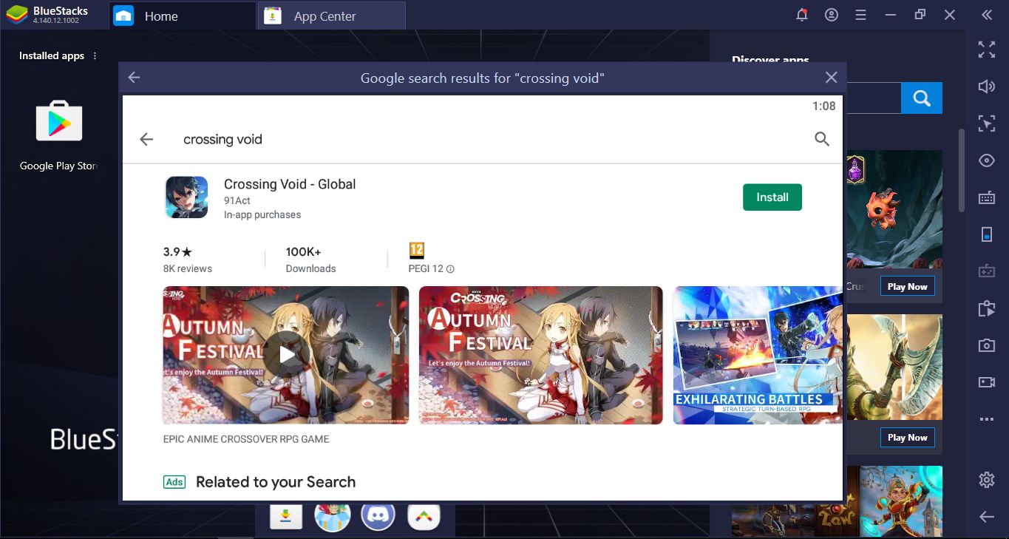Open the second Autumn Festival screenshot
This screenshot has height=539, width=1009.
541,355
